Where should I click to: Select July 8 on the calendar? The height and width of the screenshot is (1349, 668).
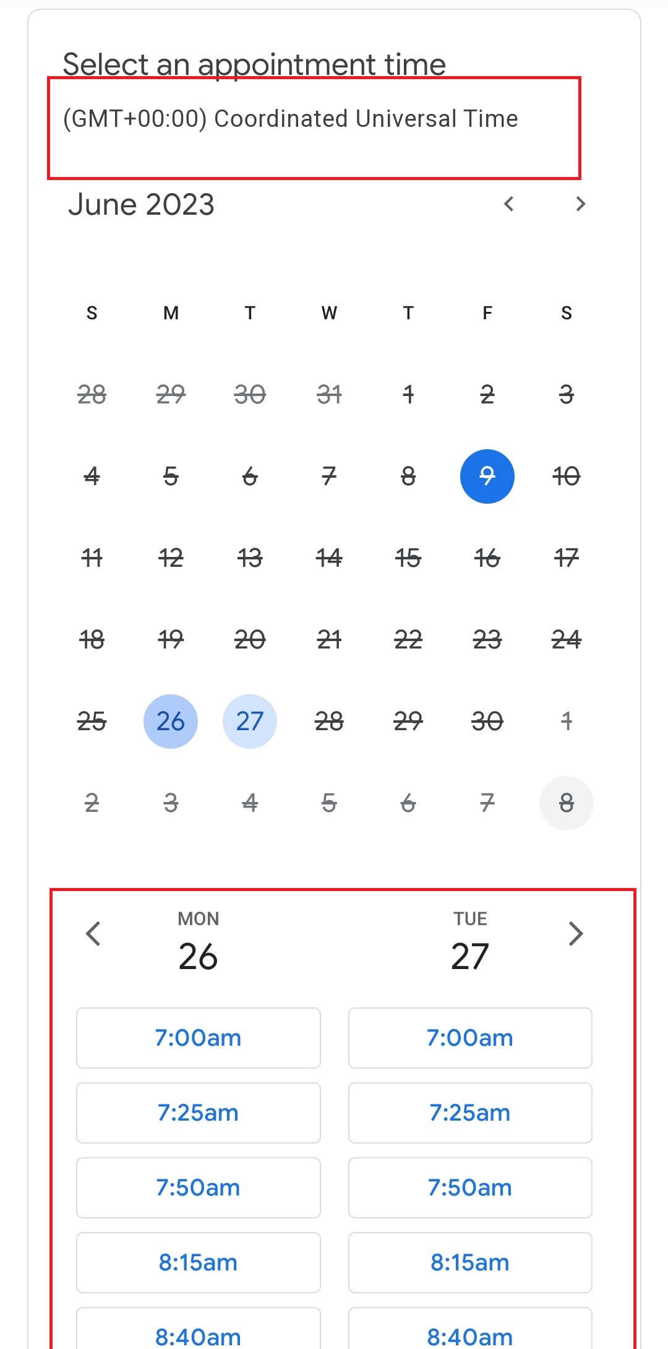point(567,803)
